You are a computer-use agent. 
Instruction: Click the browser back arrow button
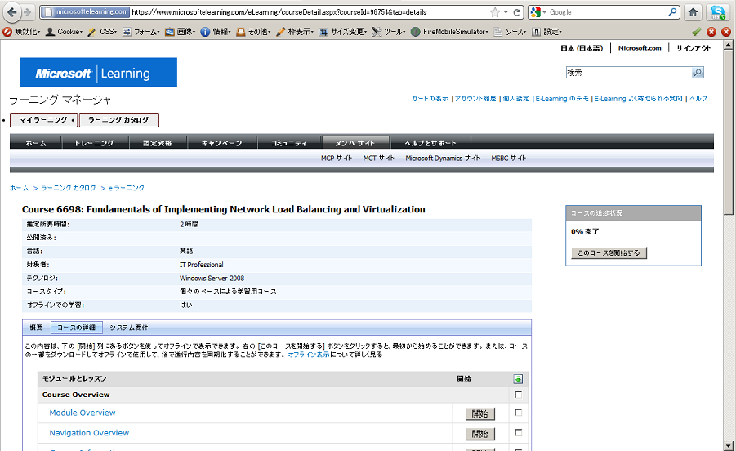(x=11, y=12)
